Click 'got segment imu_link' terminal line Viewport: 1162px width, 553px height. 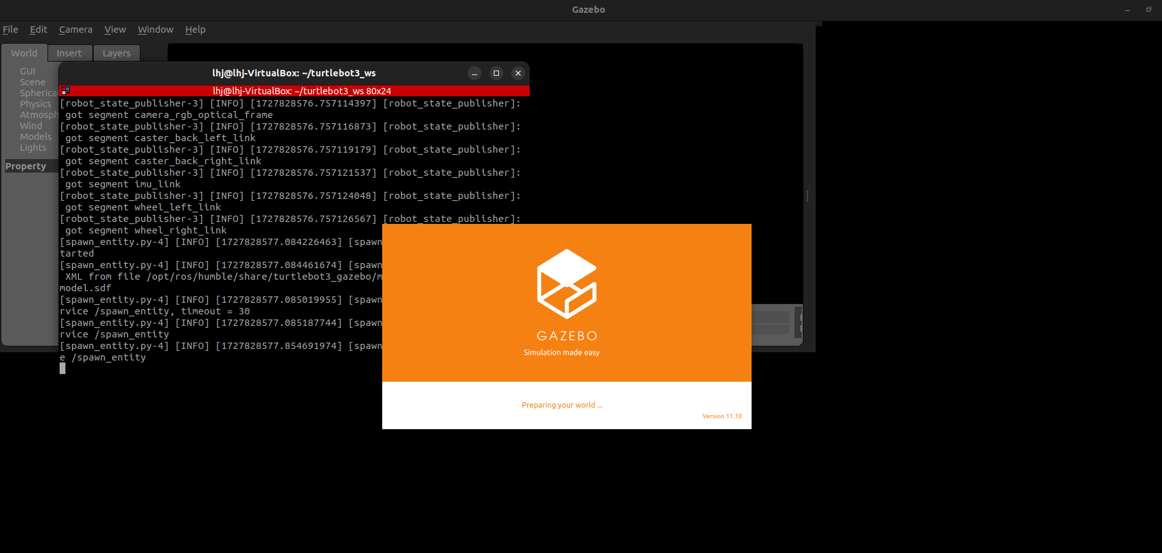tap(123, 184)
